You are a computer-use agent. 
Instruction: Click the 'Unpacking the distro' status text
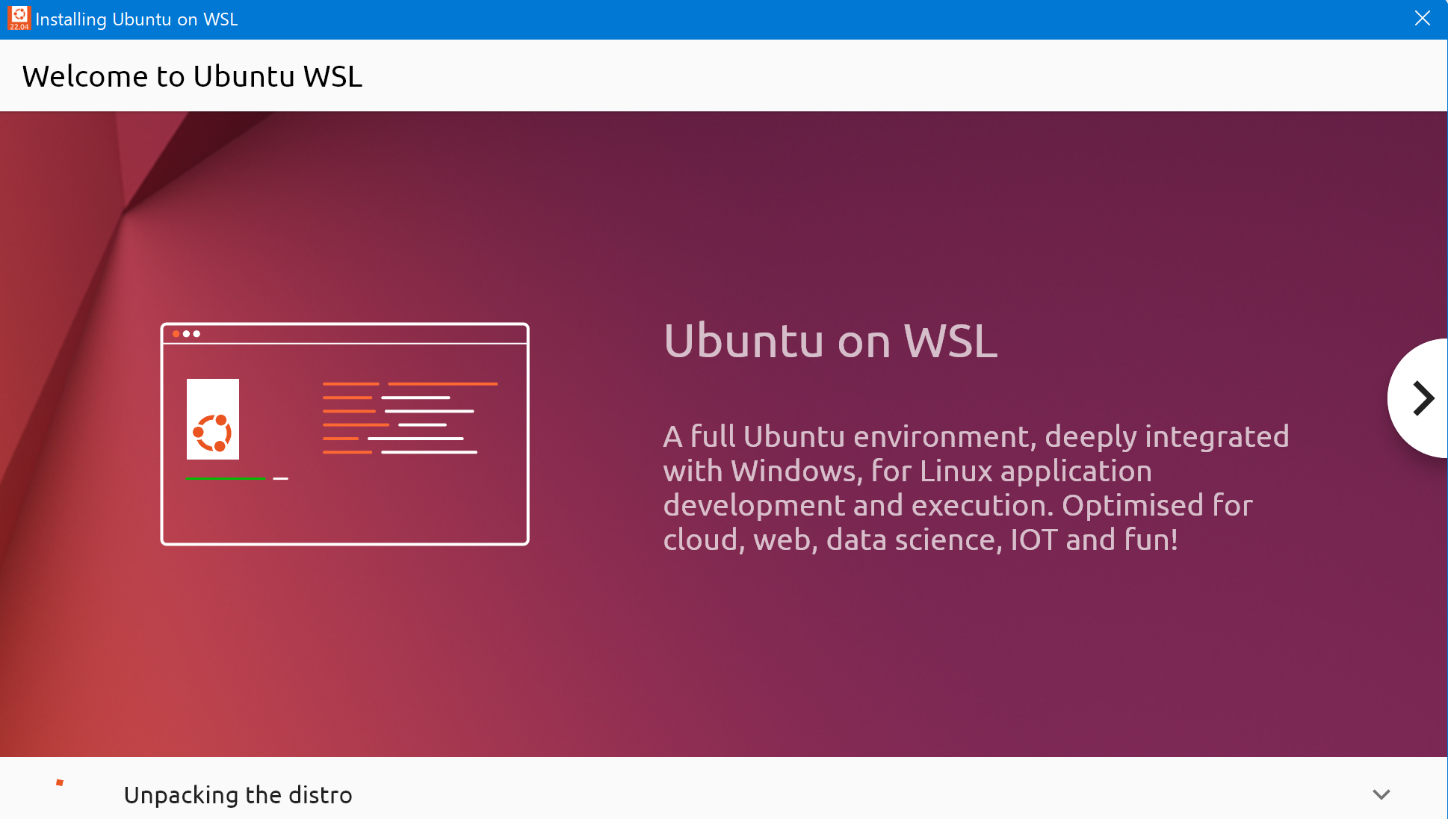click(238, 795)
